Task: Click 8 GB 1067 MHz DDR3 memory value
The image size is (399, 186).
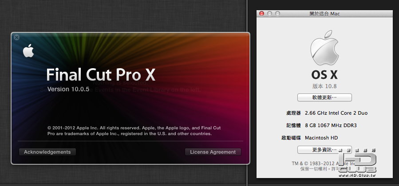Action: click(331, 125)
